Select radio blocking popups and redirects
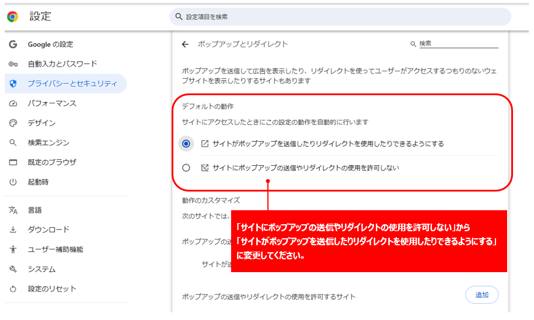This screenshot has height=320, width=534. point(186,168)
